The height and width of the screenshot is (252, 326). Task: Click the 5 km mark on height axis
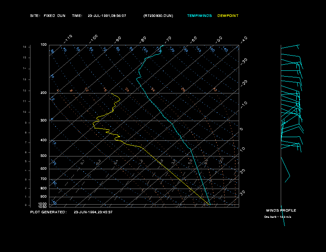pyautogui.click(x=26, y=161)
